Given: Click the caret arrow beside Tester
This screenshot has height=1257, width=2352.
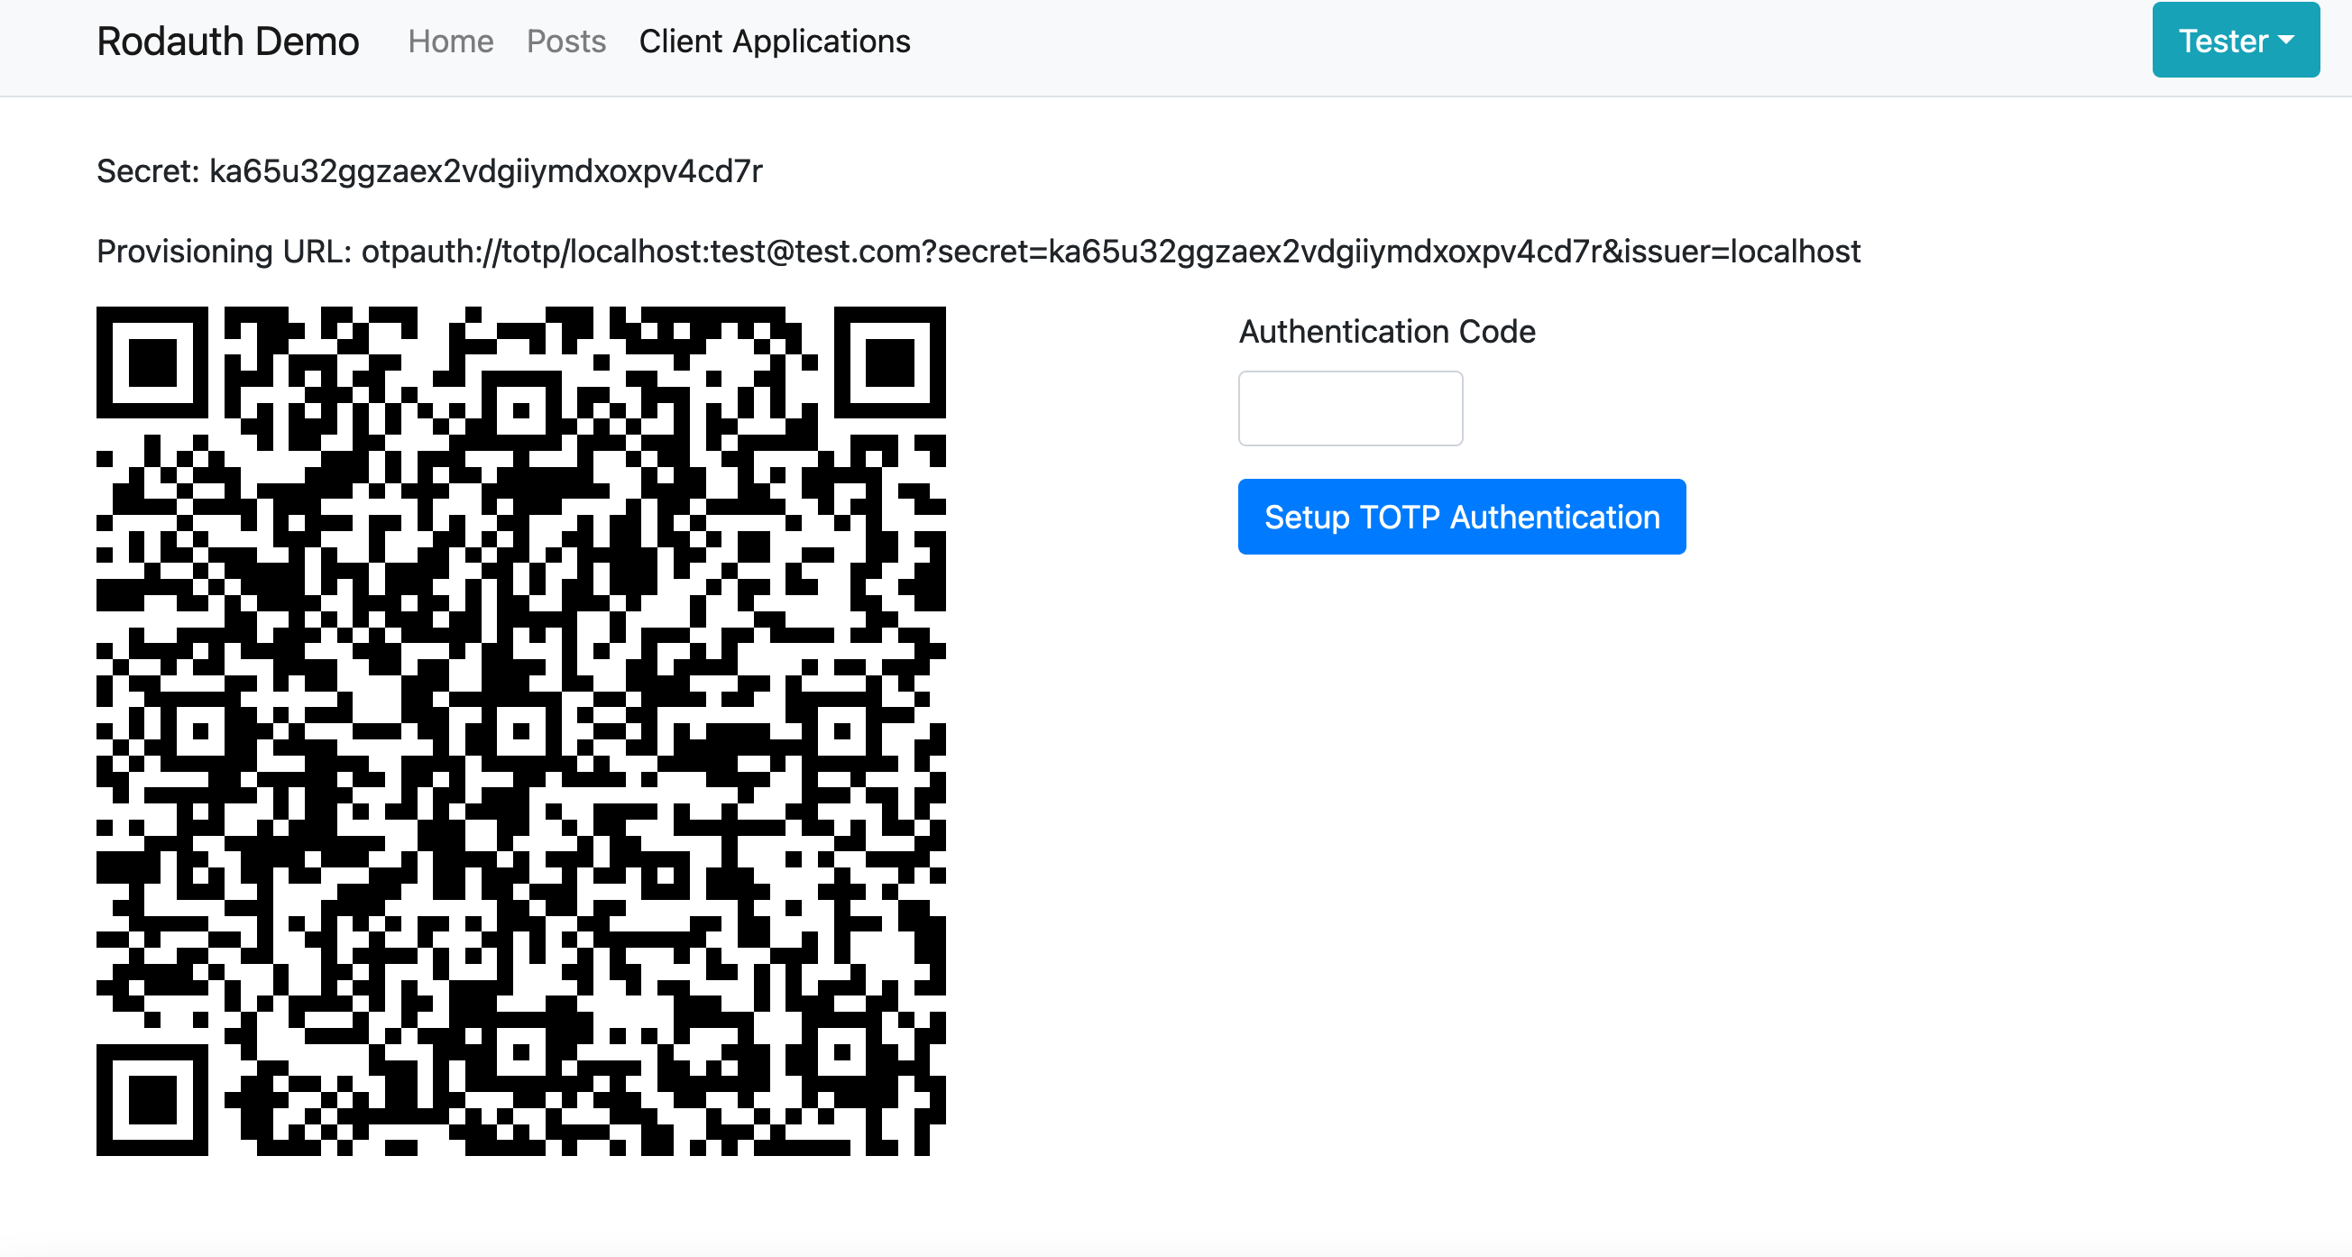Looking at the screenshot, I should pos(2286,41).
